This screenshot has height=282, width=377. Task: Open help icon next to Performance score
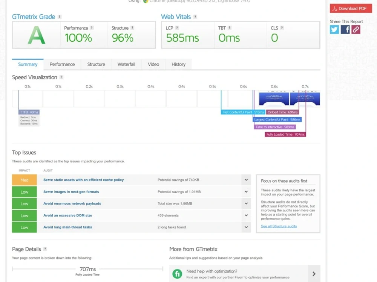92,28
